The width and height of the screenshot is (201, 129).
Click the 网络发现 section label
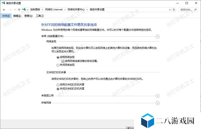point(51,42)
